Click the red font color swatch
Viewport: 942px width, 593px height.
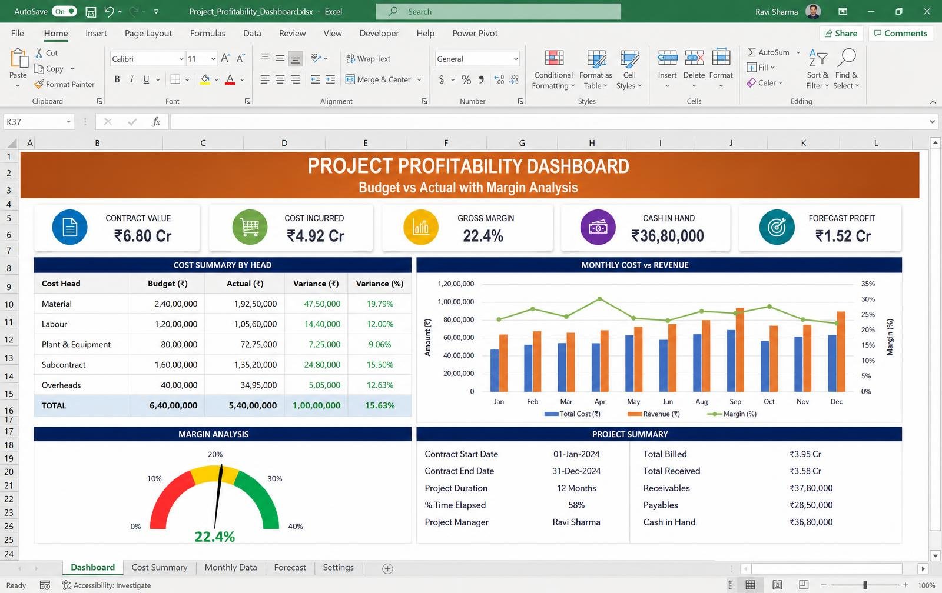[230, 79]
